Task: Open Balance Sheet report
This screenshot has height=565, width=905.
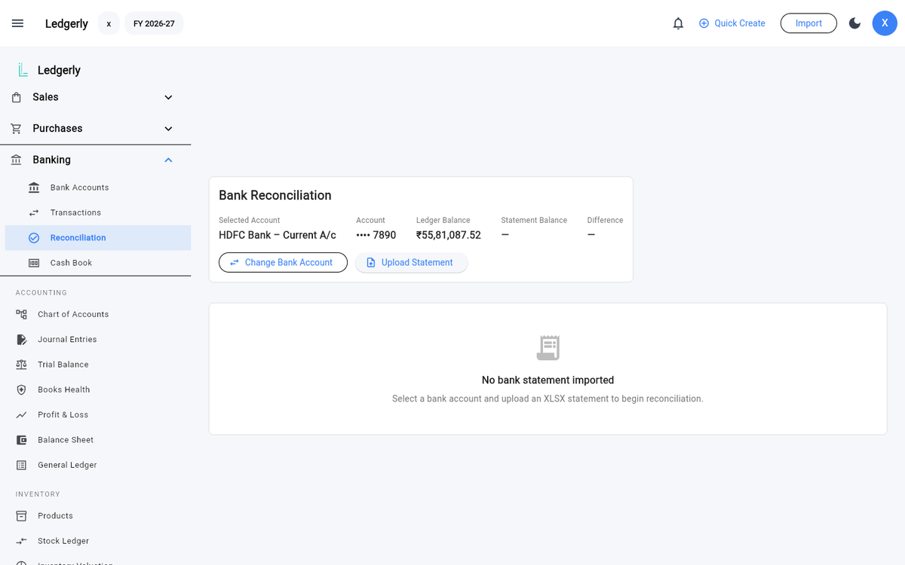Action: tap(96, 440)
